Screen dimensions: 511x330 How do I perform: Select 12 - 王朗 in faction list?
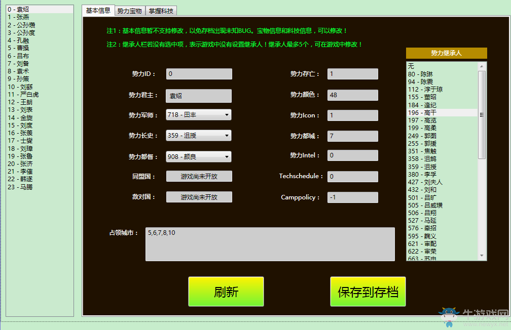pos(40,102)
